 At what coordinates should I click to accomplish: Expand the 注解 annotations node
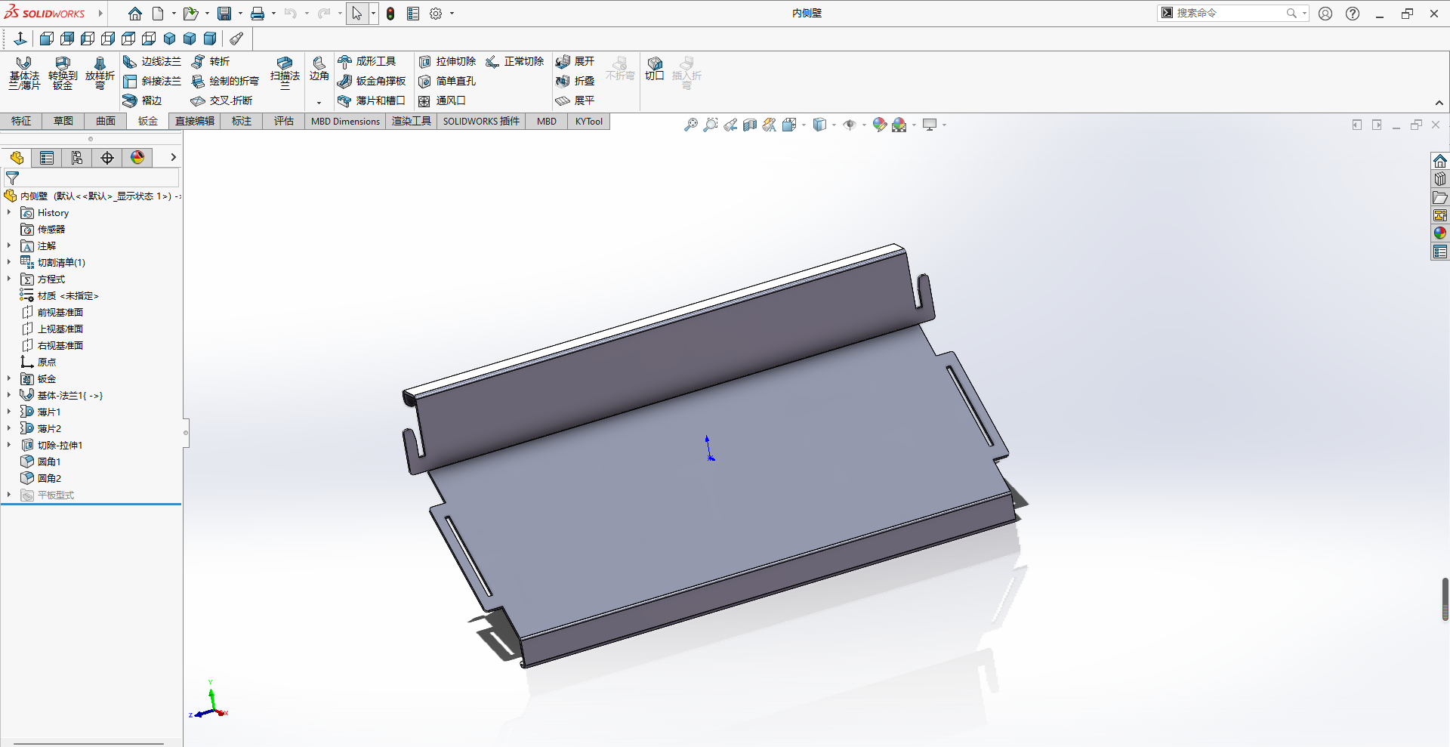pos(9,246)
